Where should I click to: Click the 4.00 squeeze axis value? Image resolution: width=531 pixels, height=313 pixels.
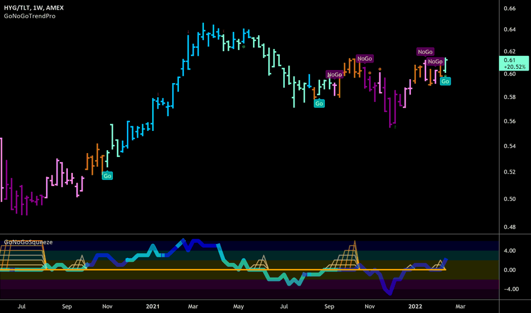pyautogui.click(x=510, y=251)
